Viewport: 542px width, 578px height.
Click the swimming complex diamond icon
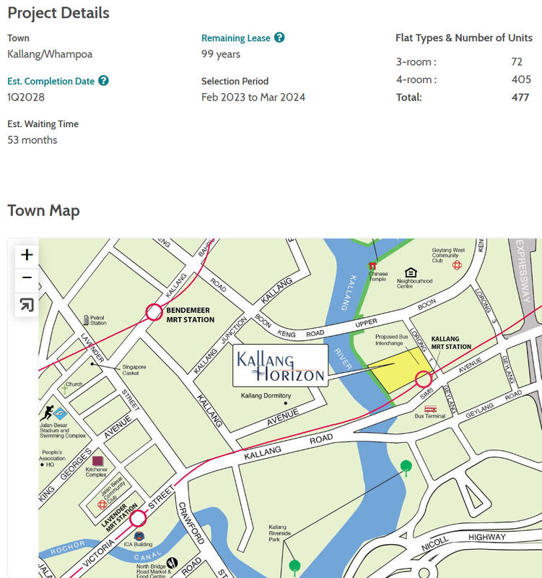61,413
